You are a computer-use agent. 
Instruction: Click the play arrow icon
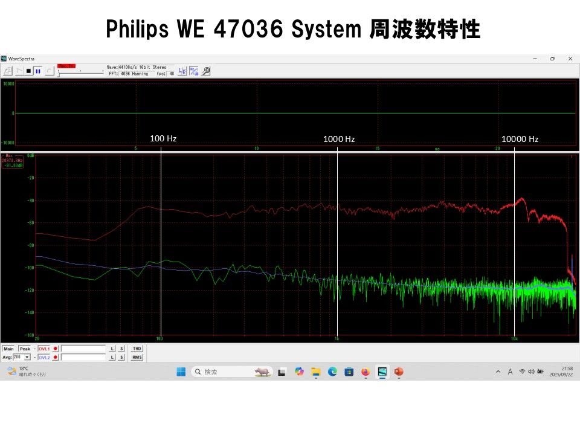pos(19,71)
